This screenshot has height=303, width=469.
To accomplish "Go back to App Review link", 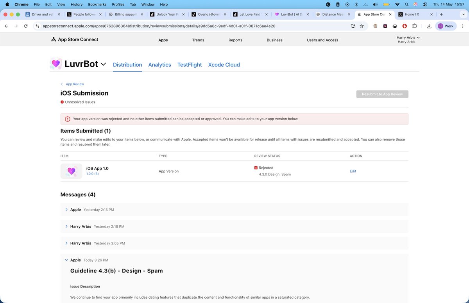I will click(x=72, y=84).
